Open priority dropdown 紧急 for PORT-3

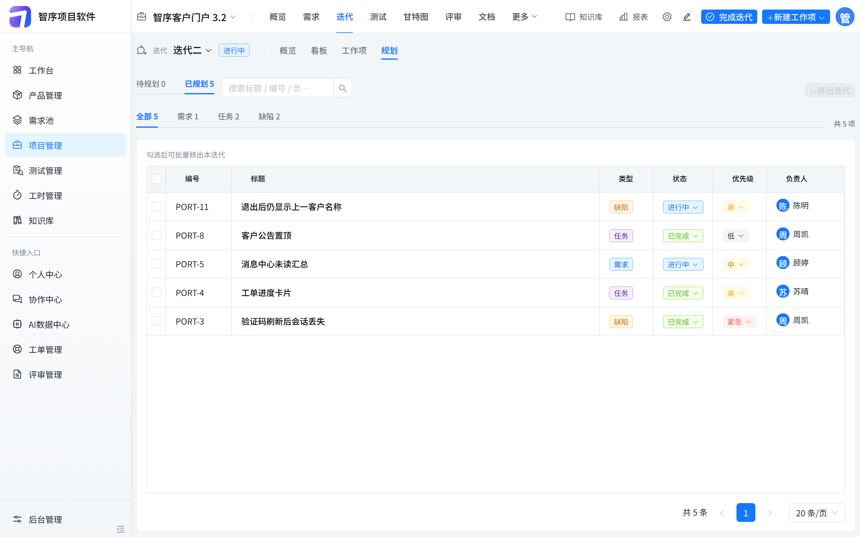(739, 322)
